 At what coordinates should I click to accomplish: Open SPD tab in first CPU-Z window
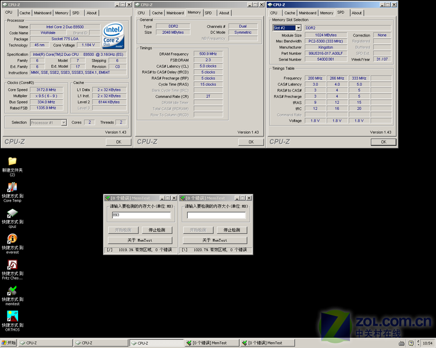pyautogui.click(x=76, y=13)
